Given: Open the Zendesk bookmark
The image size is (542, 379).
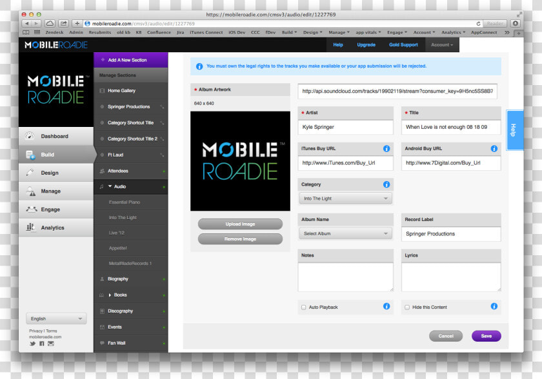Looking at the screenshot, I should [54, 32].
